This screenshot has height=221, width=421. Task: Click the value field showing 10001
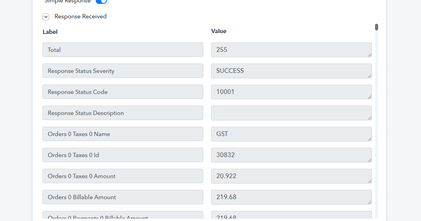point(291,92)
